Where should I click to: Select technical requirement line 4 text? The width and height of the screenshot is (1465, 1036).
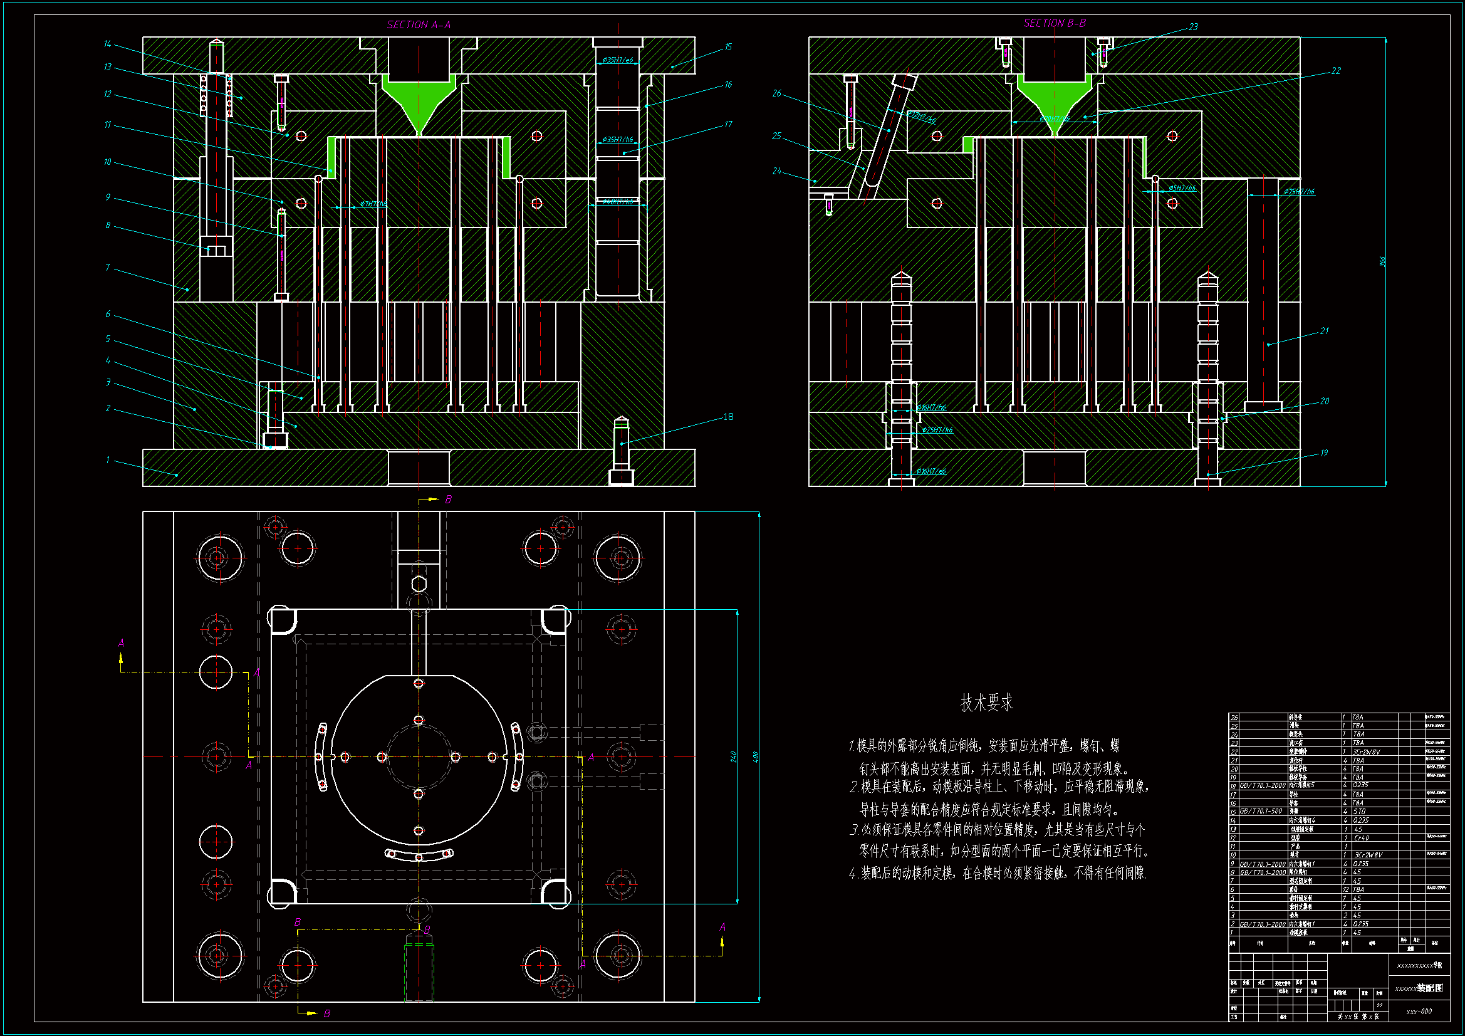click(998, 873)
